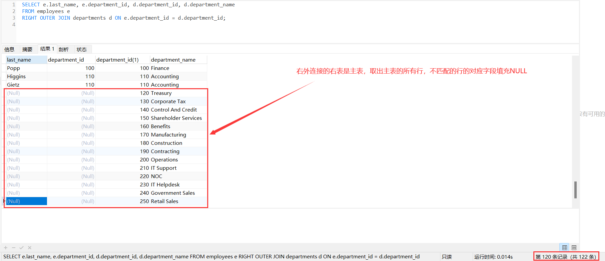
Task: Select the IT Support cell
Action: click(178, 168)
